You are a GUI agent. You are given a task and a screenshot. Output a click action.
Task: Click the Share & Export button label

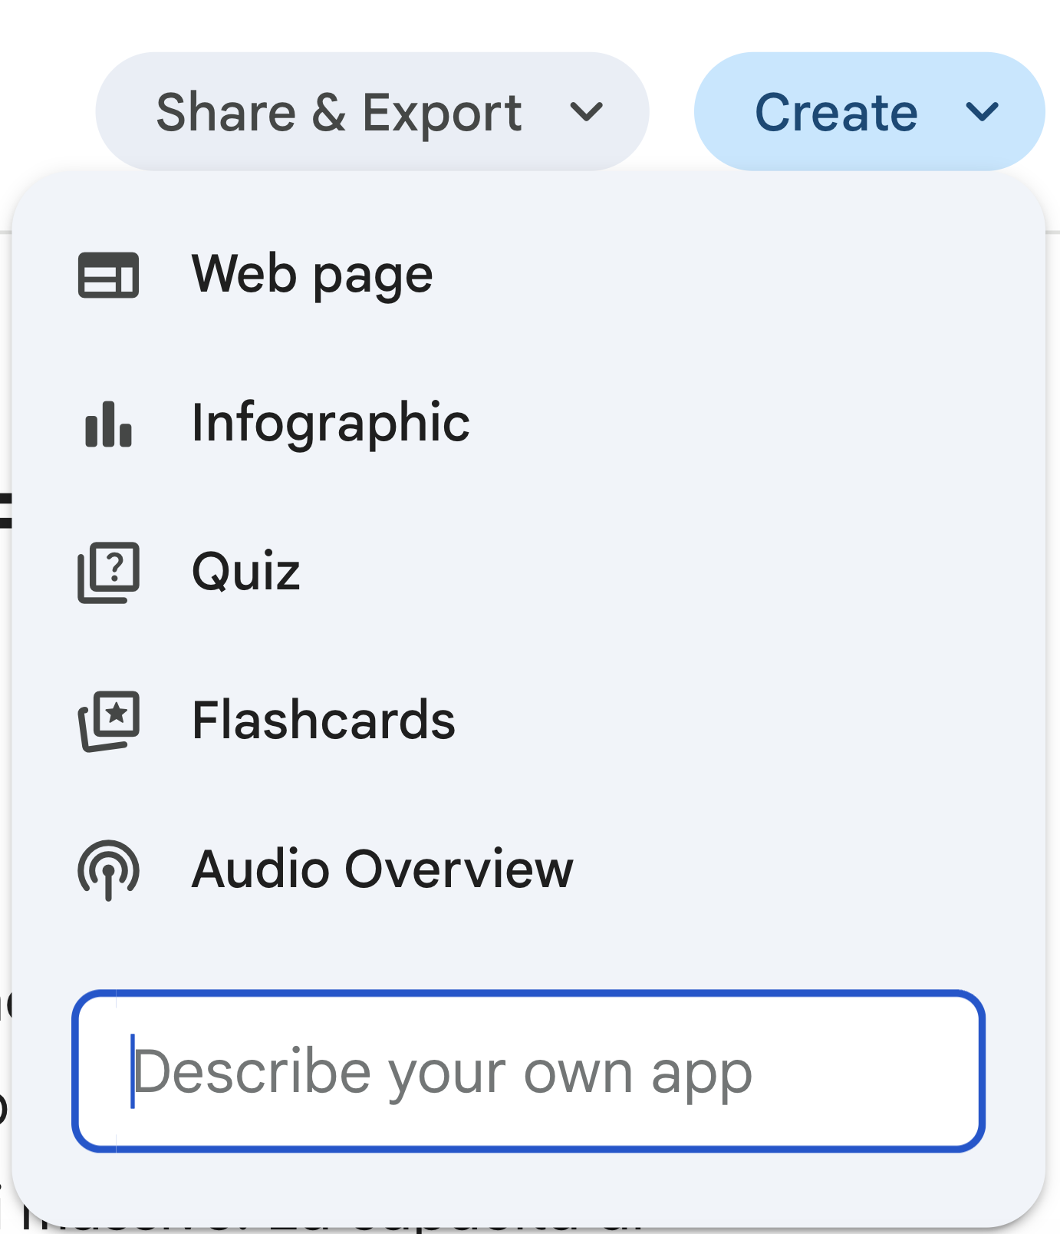point(338,113)
